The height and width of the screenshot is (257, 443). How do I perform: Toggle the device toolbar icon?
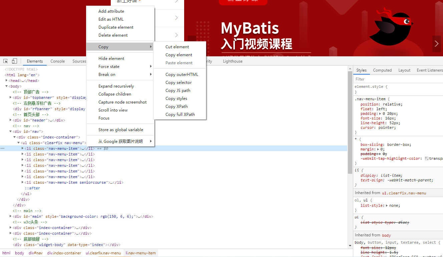coord(14,61)
